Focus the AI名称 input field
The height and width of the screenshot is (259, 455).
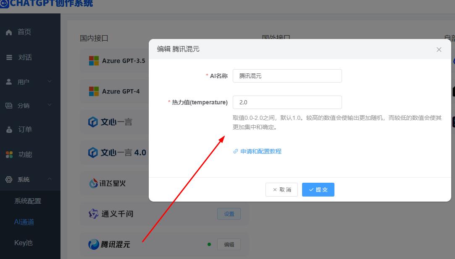click(x=287, y=76)
